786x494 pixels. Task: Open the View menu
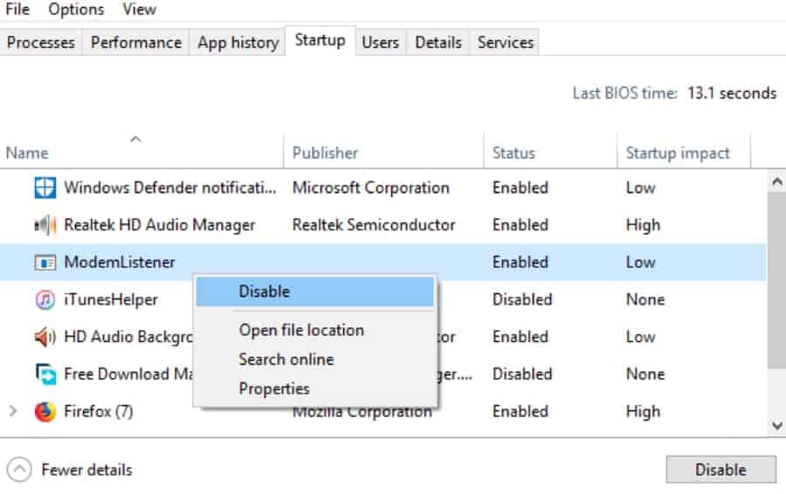(140, 10)
